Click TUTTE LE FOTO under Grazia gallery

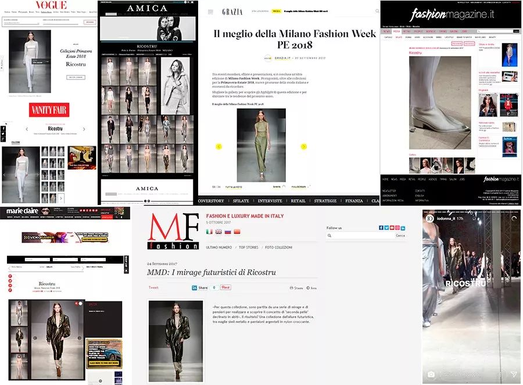(x=234, y=187)
